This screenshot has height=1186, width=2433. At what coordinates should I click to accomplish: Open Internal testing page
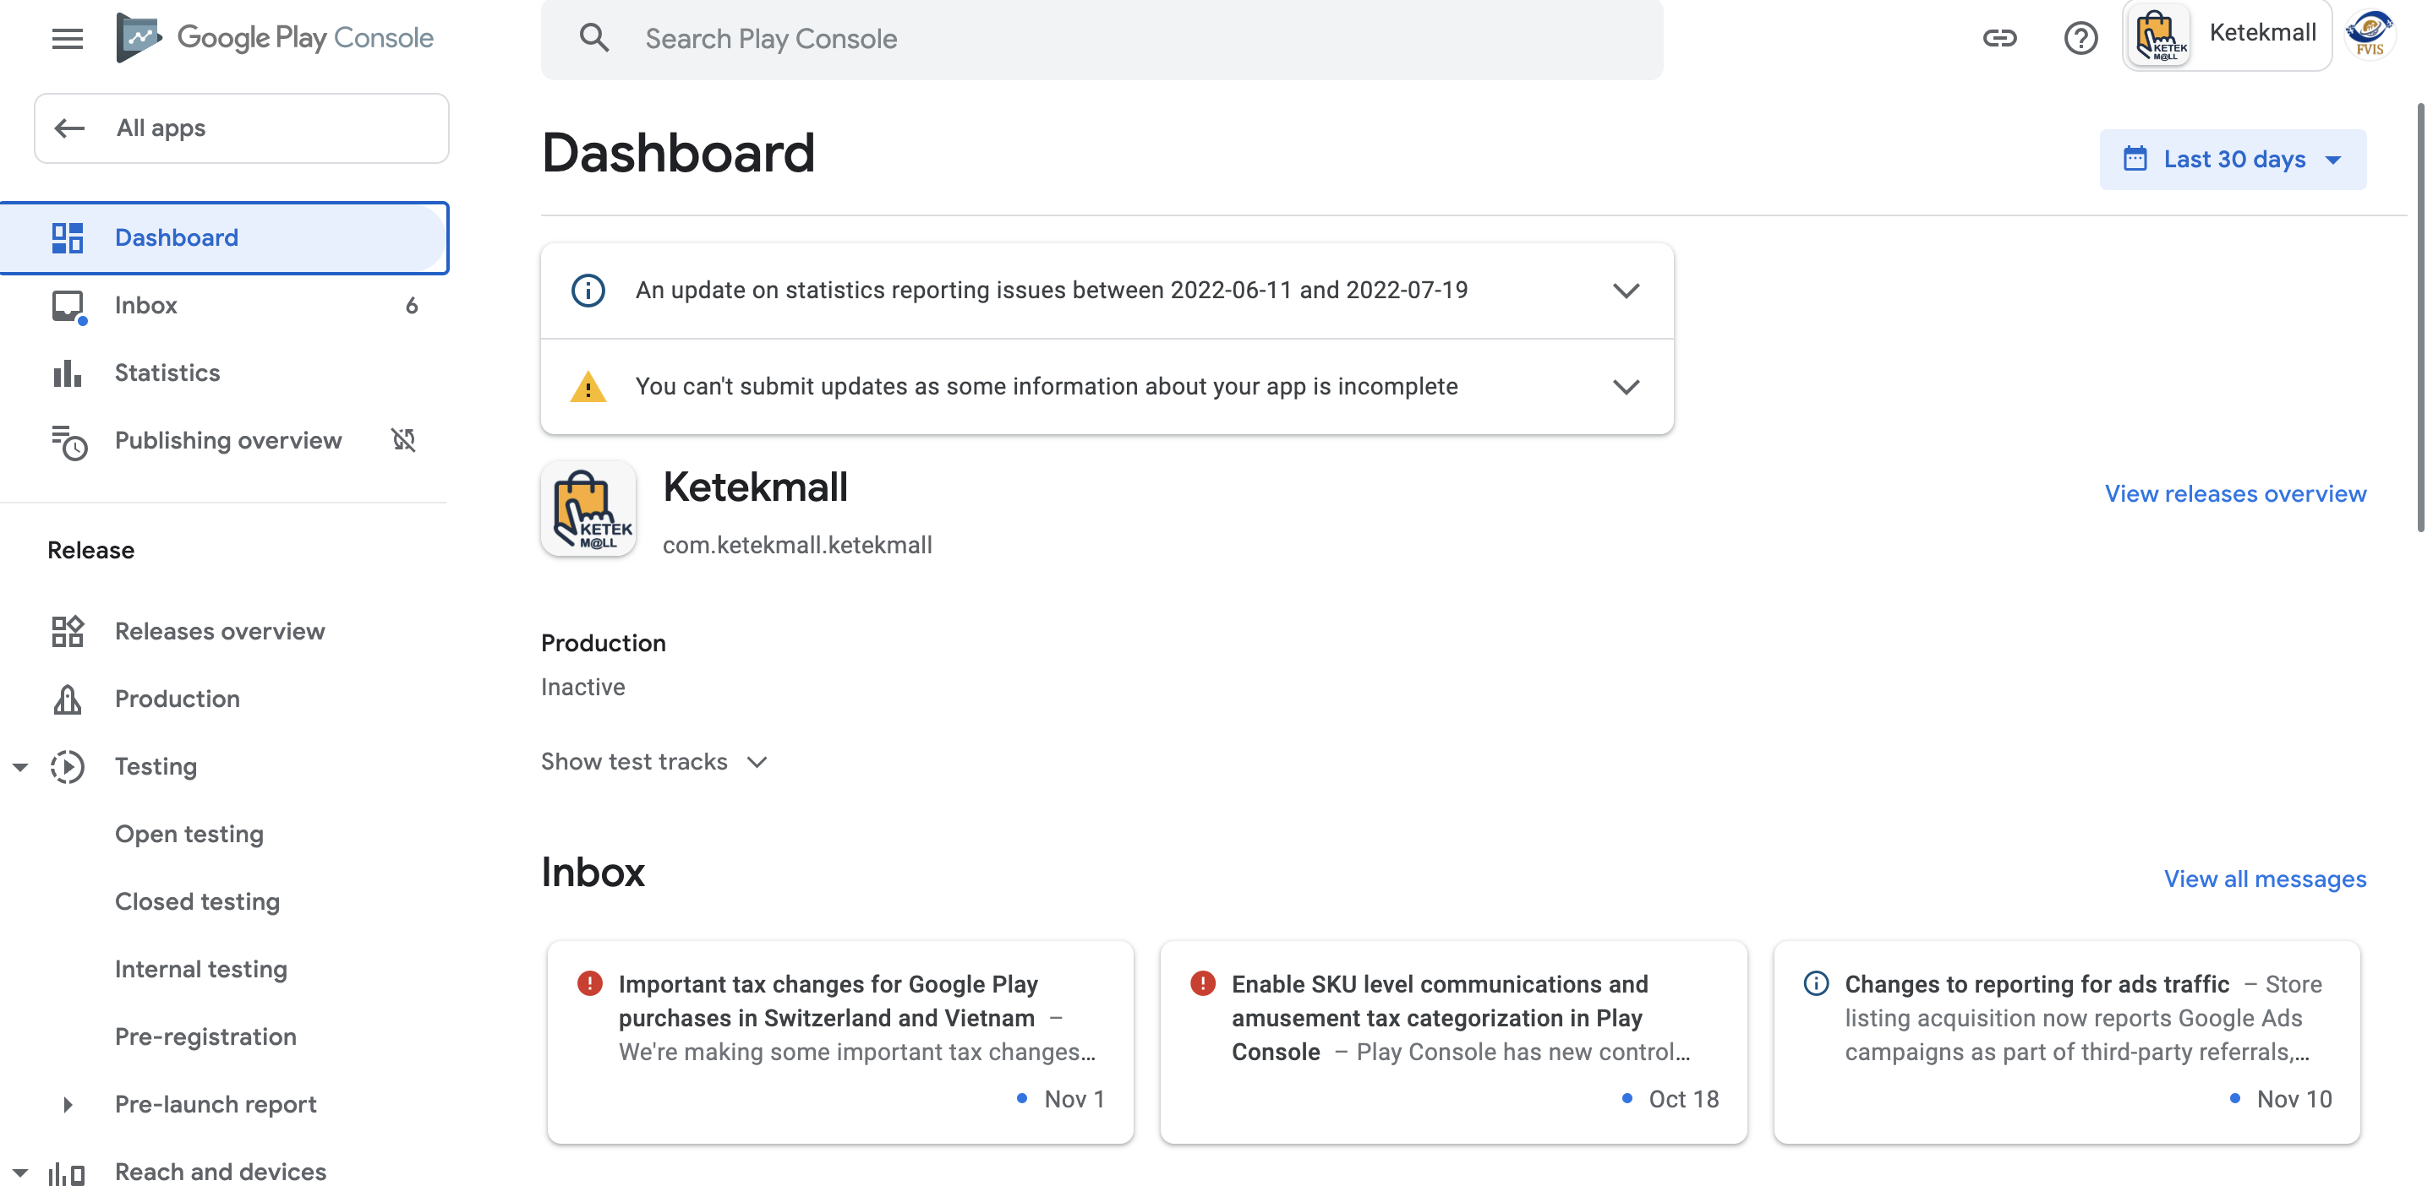pyautogui.click(x=201, y=969)
